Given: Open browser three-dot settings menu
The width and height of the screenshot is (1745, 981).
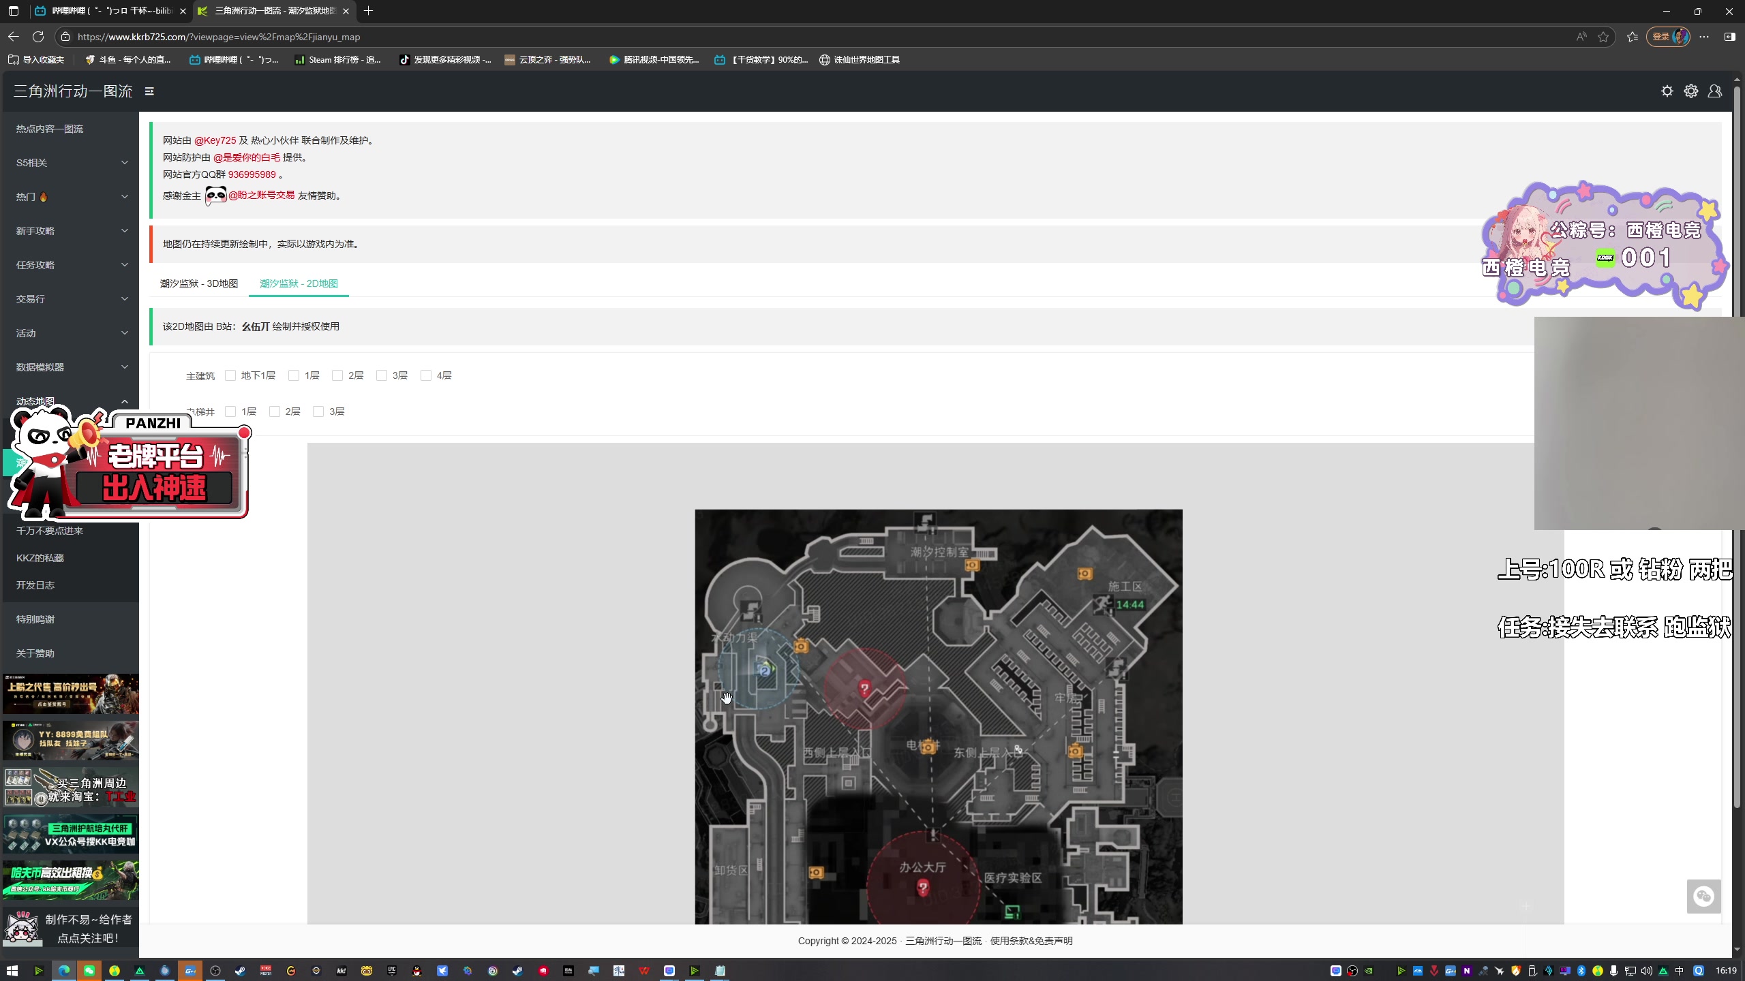Looking at the screenshot, I should pyautogui.click(x=1704, y=37).
